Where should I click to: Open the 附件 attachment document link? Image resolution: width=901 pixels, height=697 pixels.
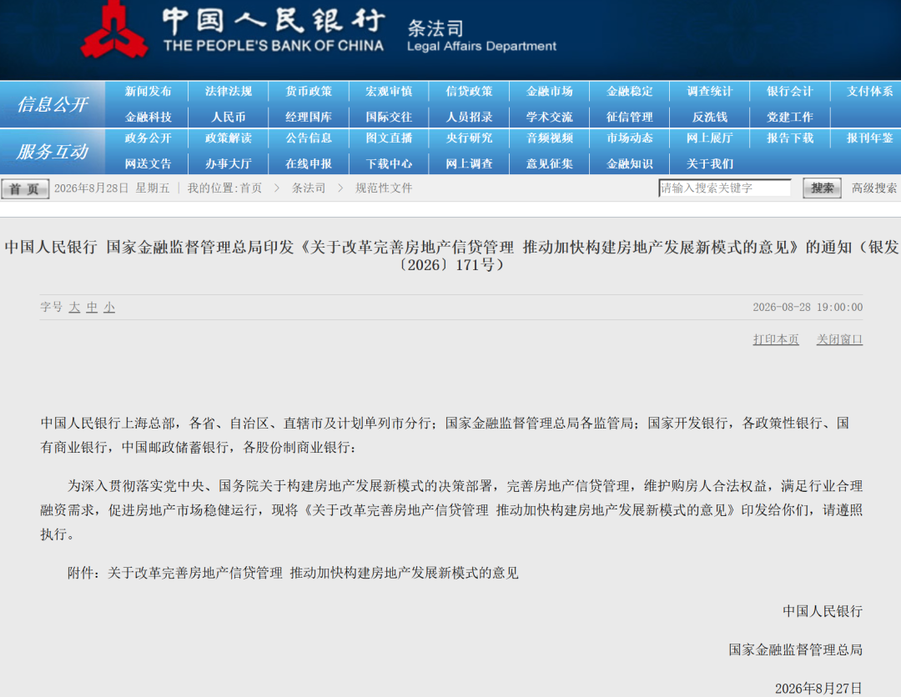point(313,573)
